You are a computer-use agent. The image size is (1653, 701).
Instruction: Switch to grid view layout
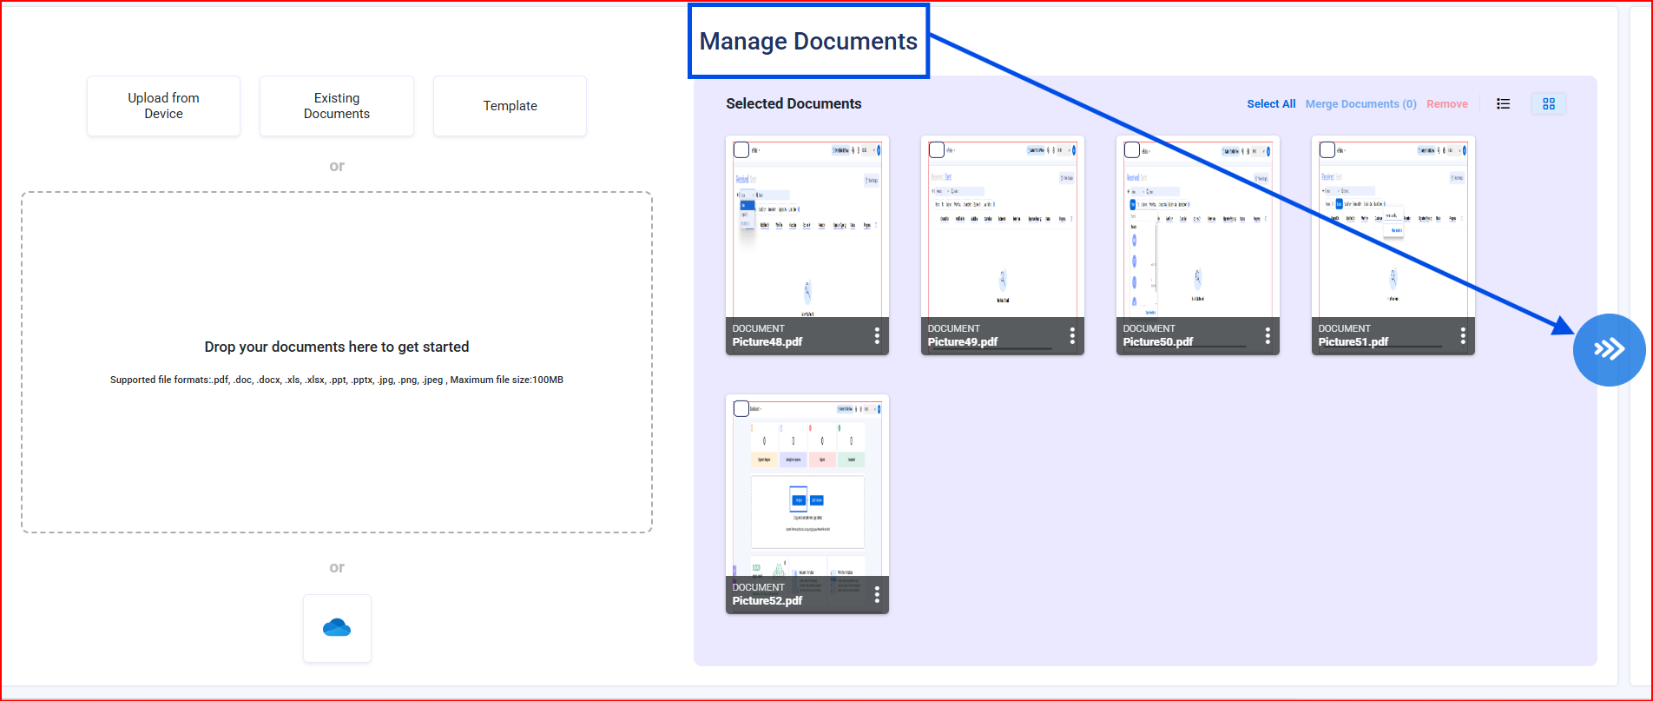tap(1548, 104)
